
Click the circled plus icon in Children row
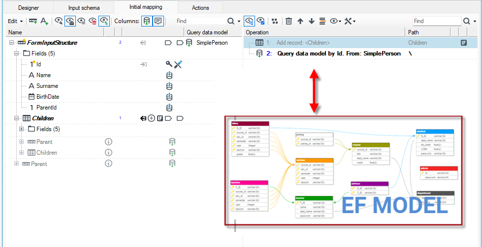(x=151, y=118)
